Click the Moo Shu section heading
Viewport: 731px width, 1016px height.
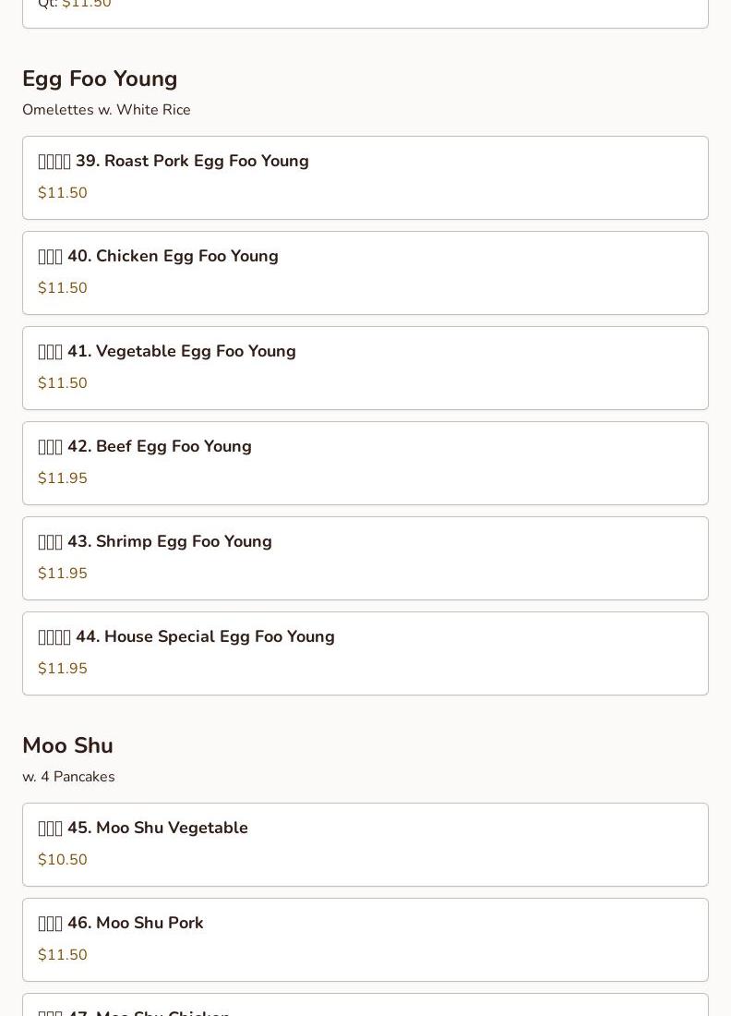pyautogui.click(x=67, y=746)
